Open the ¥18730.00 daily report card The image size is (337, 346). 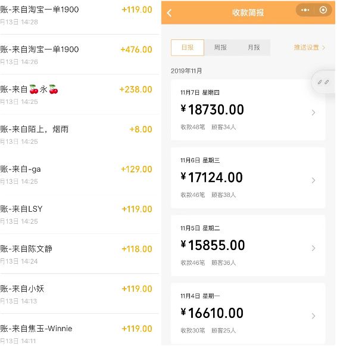click(248, 110)
